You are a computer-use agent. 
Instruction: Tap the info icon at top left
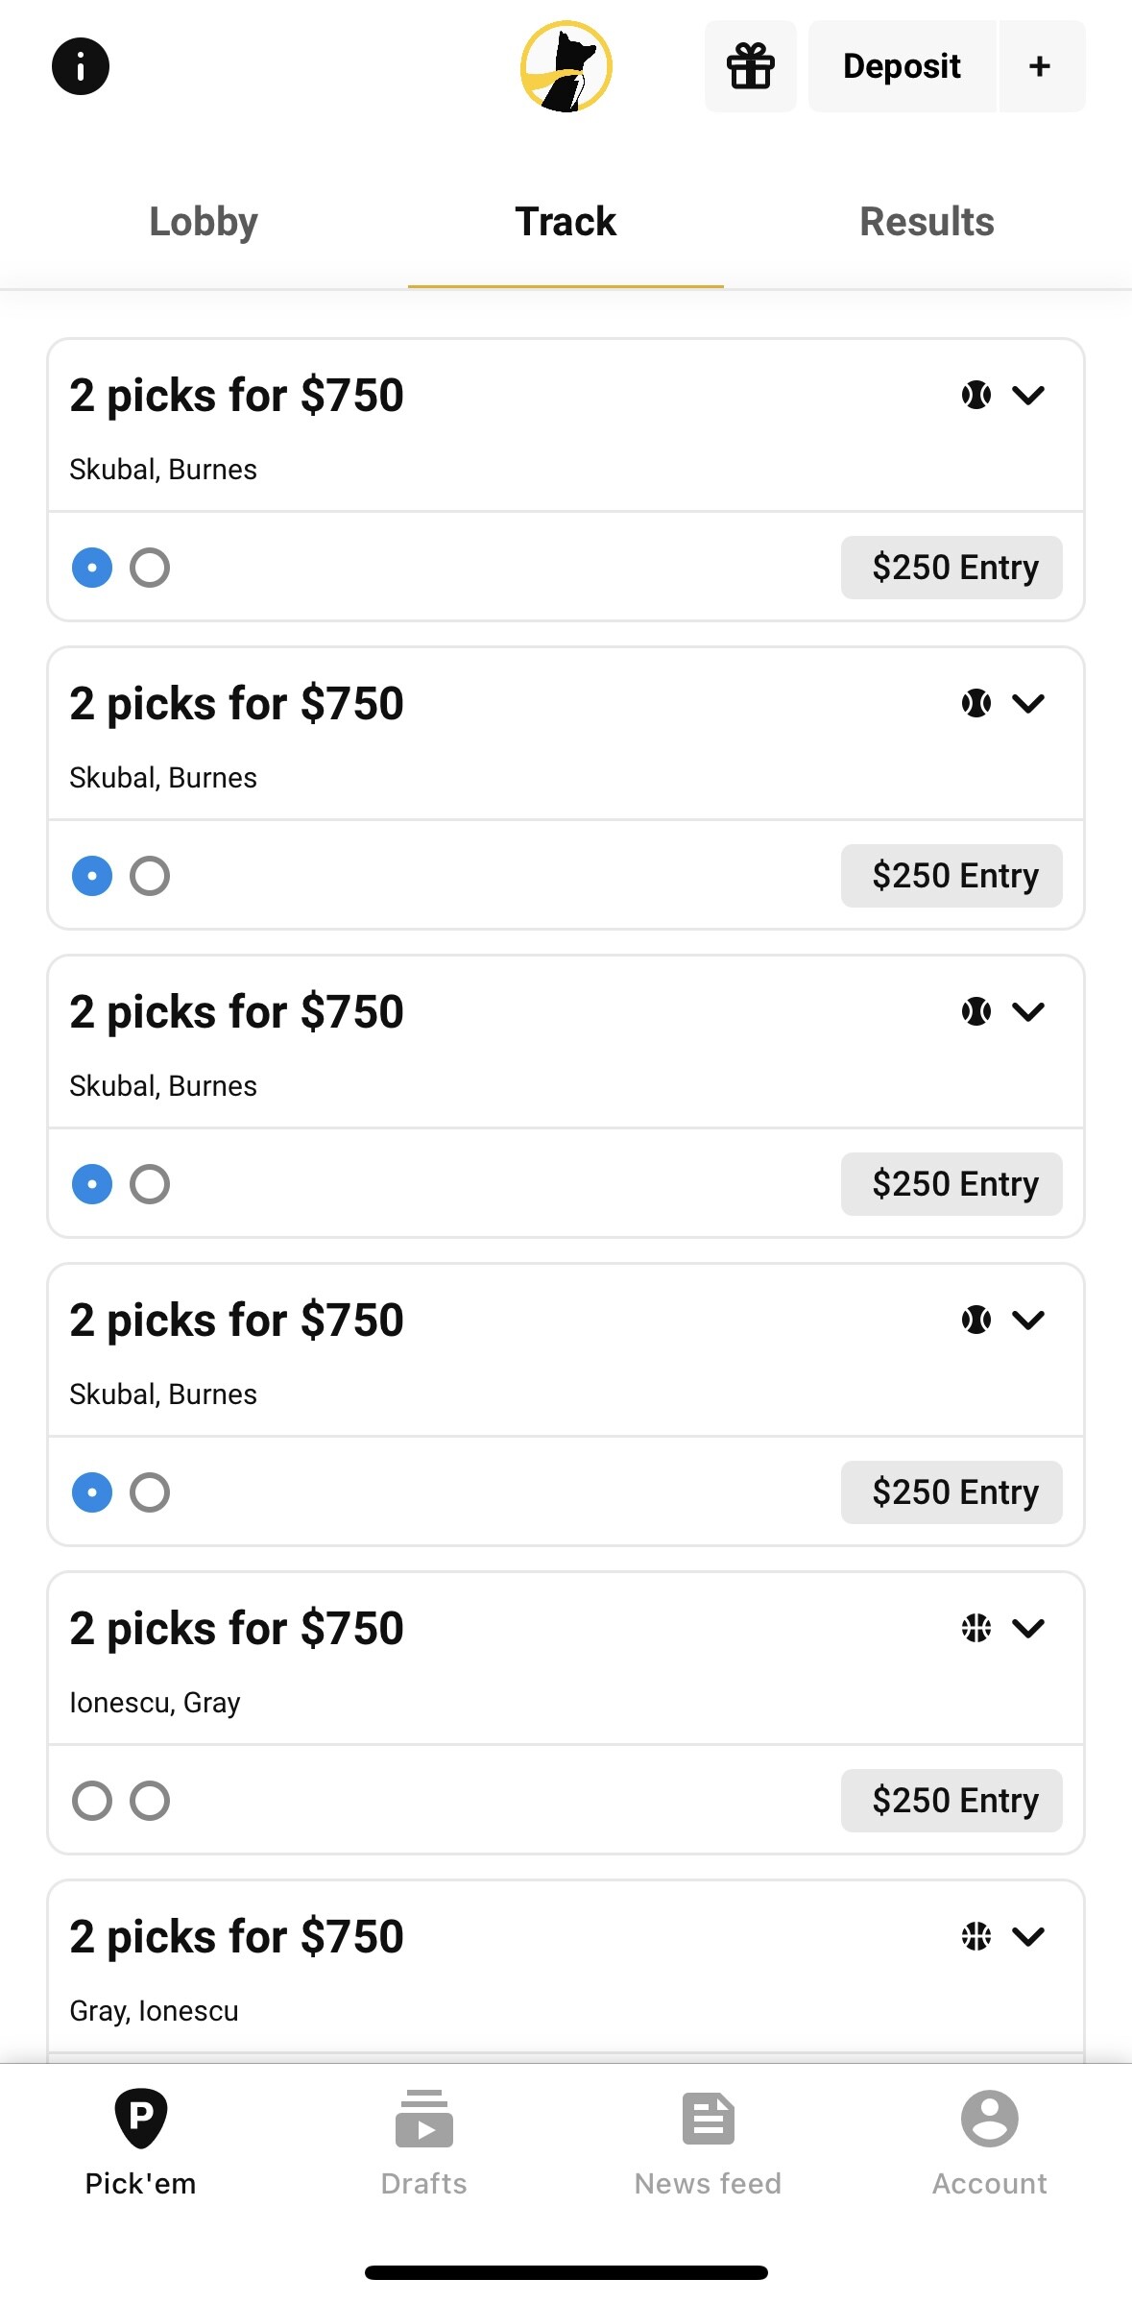tap(81, 66)
